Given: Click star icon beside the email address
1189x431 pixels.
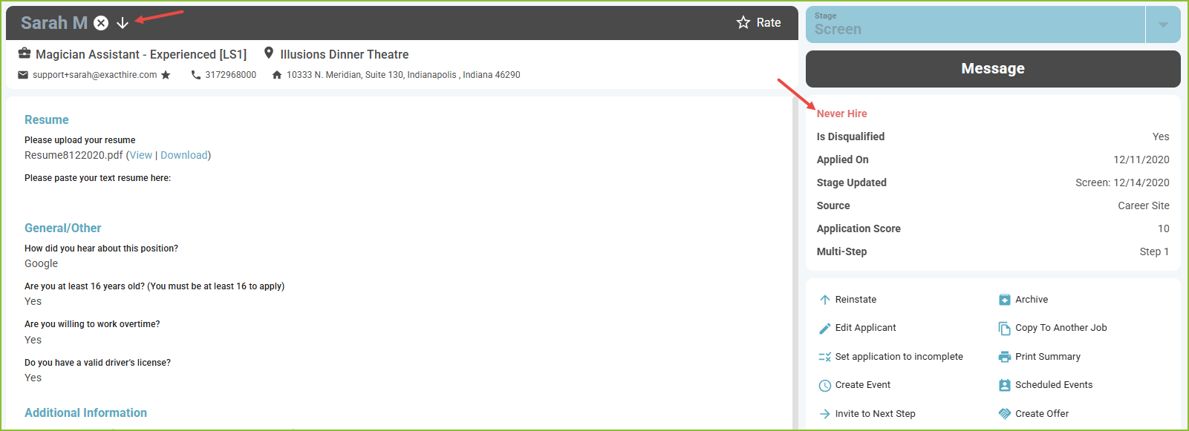Looking at the screenshot, I should (x=166, y=75).
